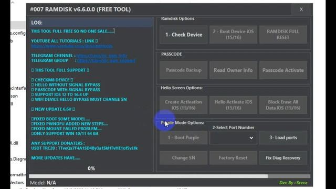Click 'SUPPORT IOS 12 TO 16.4 UP' log line
This screenshot has width=336, height=189.
(x=60, y=94)
